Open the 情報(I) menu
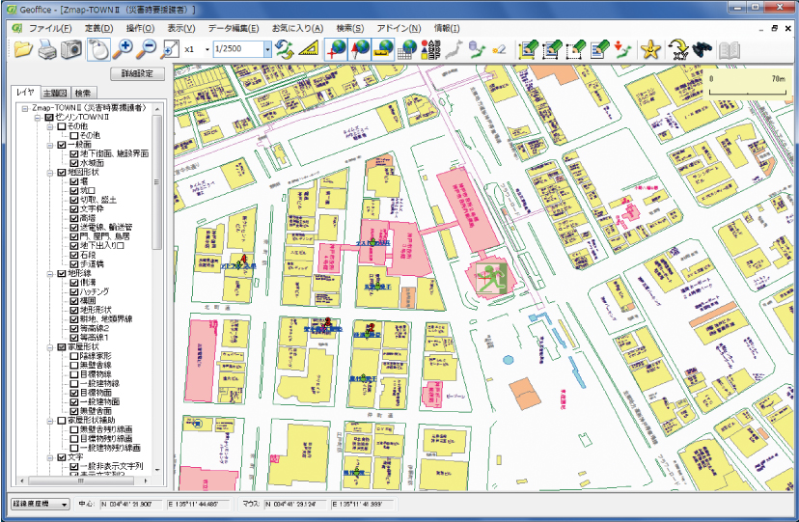Image resolution: width=799 pixels, height=522 pixels. point(447,29)
